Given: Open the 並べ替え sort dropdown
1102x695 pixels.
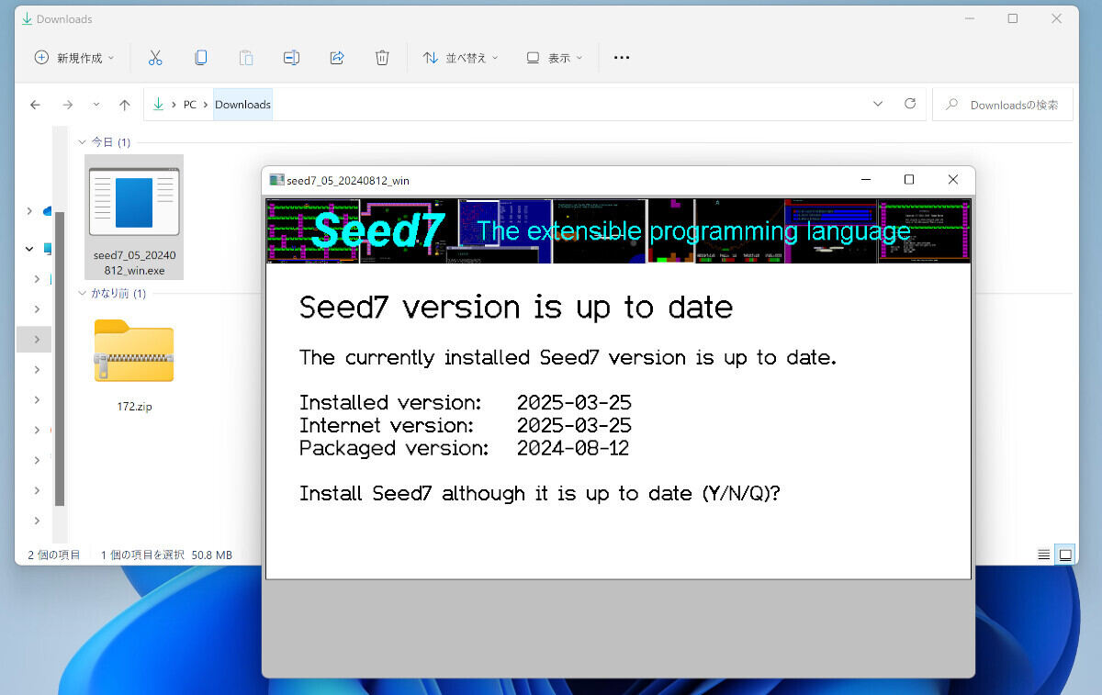Looking at the screenshot, I should 460,58.
